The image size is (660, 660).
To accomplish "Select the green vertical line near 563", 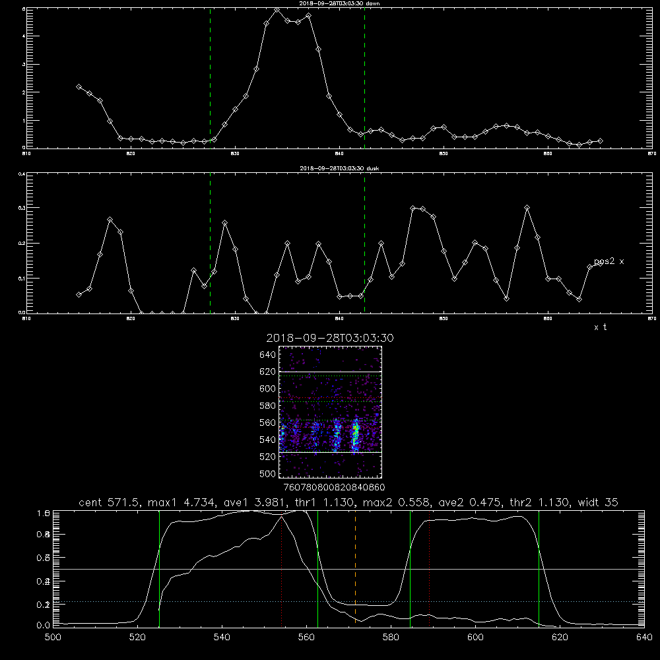I will (318, 568).
